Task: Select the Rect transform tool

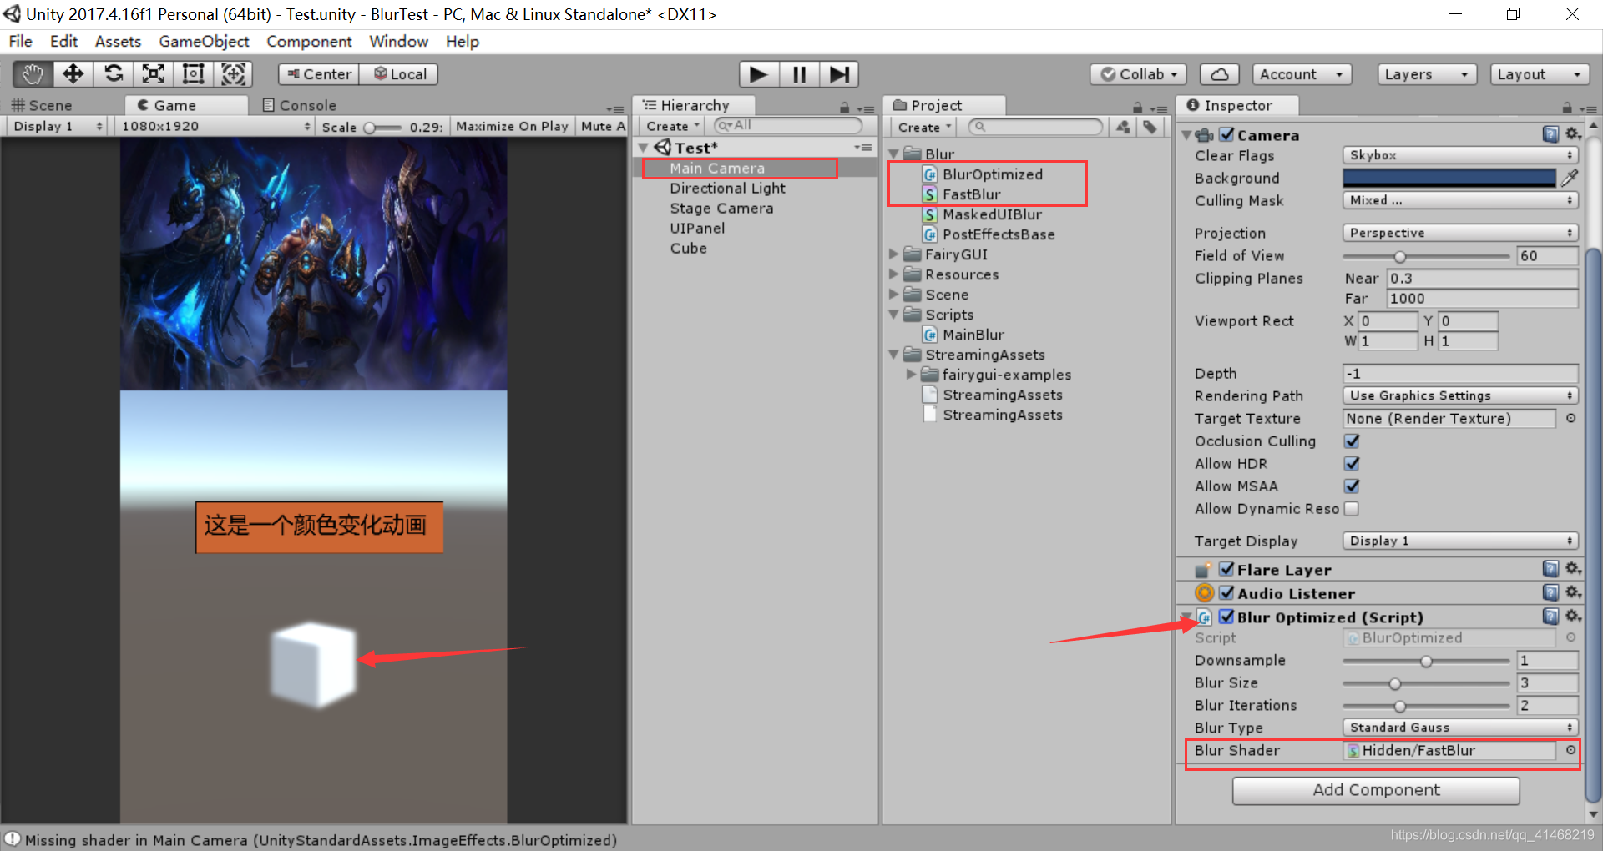Action: point(194,74)
